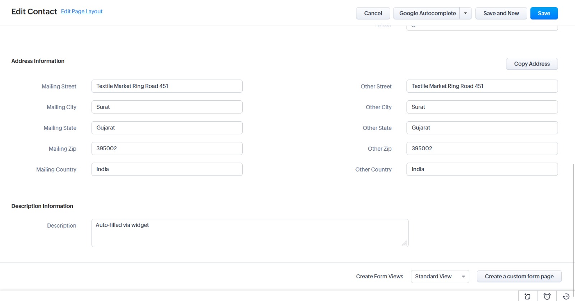Click Save and New

501,13
